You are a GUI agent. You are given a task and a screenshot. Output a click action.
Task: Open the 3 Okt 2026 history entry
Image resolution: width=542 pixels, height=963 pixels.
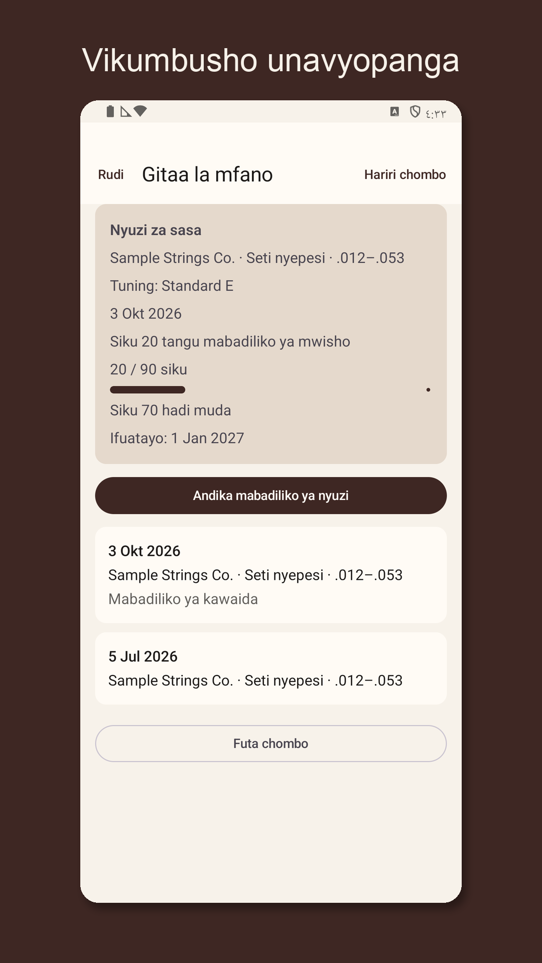(x=271, y=575)
